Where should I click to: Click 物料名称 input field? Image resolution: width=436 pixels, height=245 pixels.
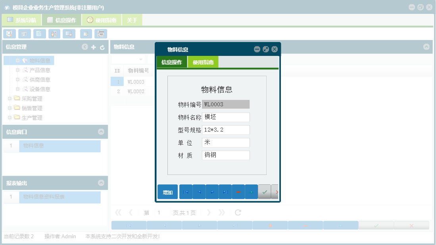(x=226, y=117)
